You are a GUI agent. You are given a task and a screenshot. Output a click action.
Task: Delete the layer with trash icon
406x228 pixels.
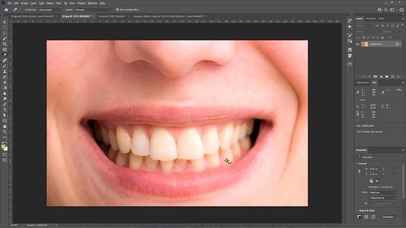398,77
